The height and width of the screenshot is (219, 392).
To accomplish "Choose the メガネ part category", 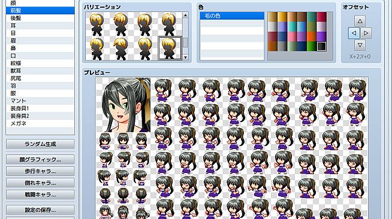I will click(x=40, y=123).
